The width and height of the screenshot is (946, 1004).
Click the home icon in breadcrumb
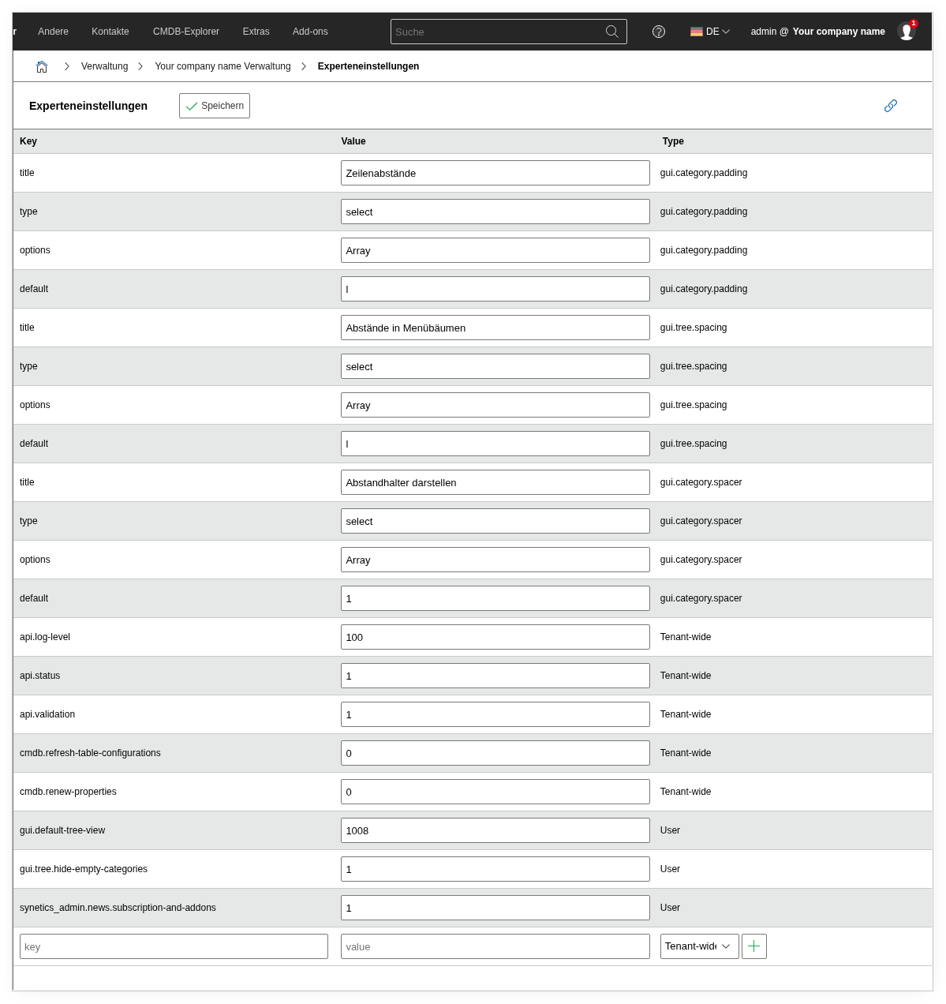coord(42,67)
